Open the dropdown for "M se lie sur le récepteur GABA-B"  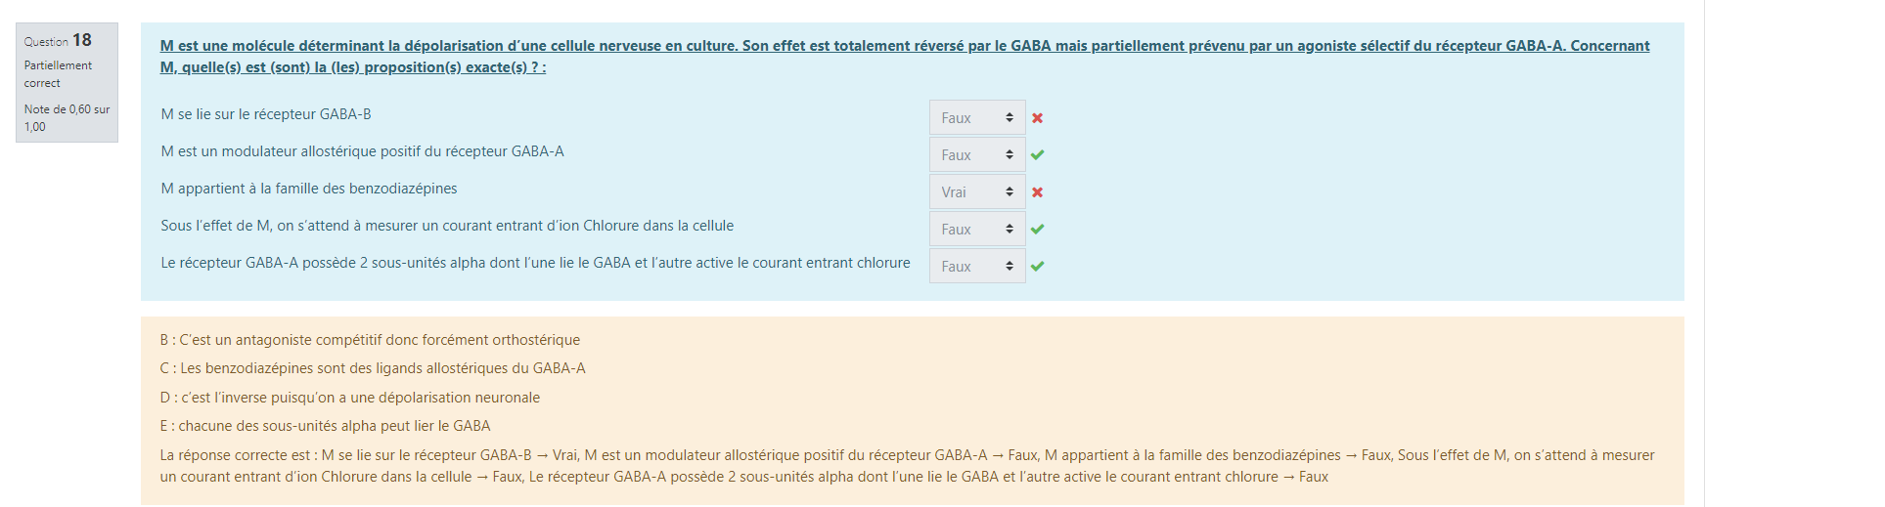click(977, 118)
